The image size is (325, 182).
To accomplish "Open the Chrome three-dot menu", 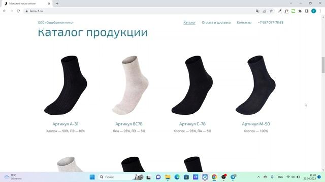I will [320, 11].
